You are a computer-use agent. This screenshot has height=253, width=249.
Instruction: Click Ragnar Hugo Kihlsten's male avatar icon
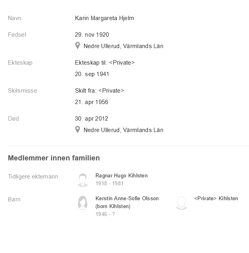tap(82, 180)
